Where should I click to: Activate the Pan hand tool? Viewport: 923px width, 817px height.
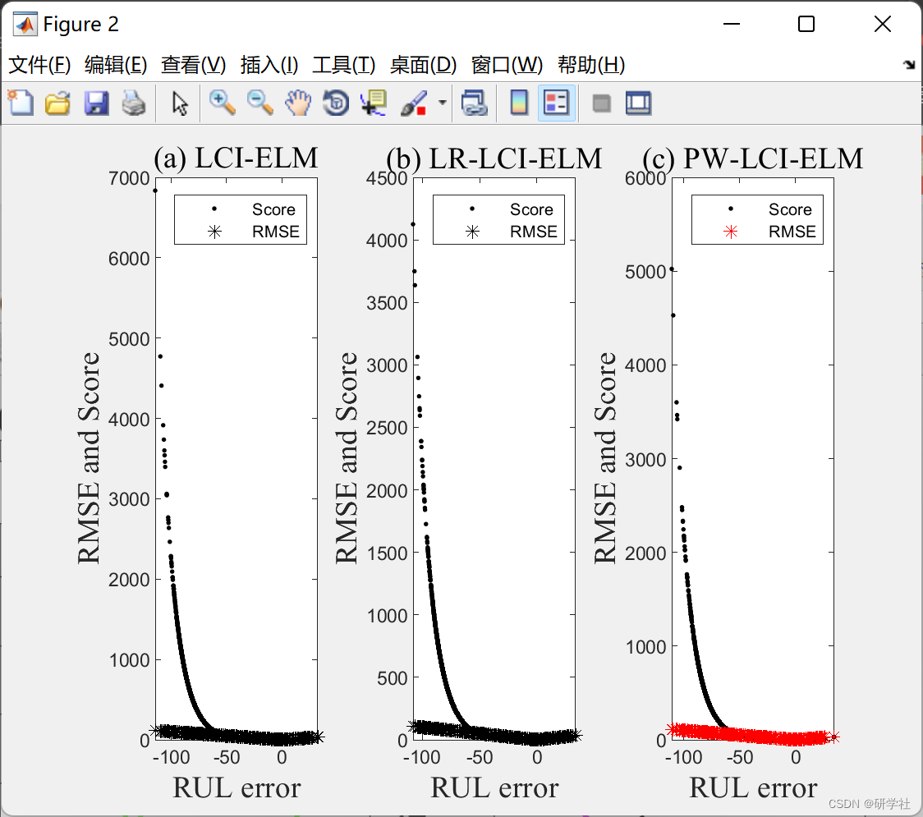298,103
